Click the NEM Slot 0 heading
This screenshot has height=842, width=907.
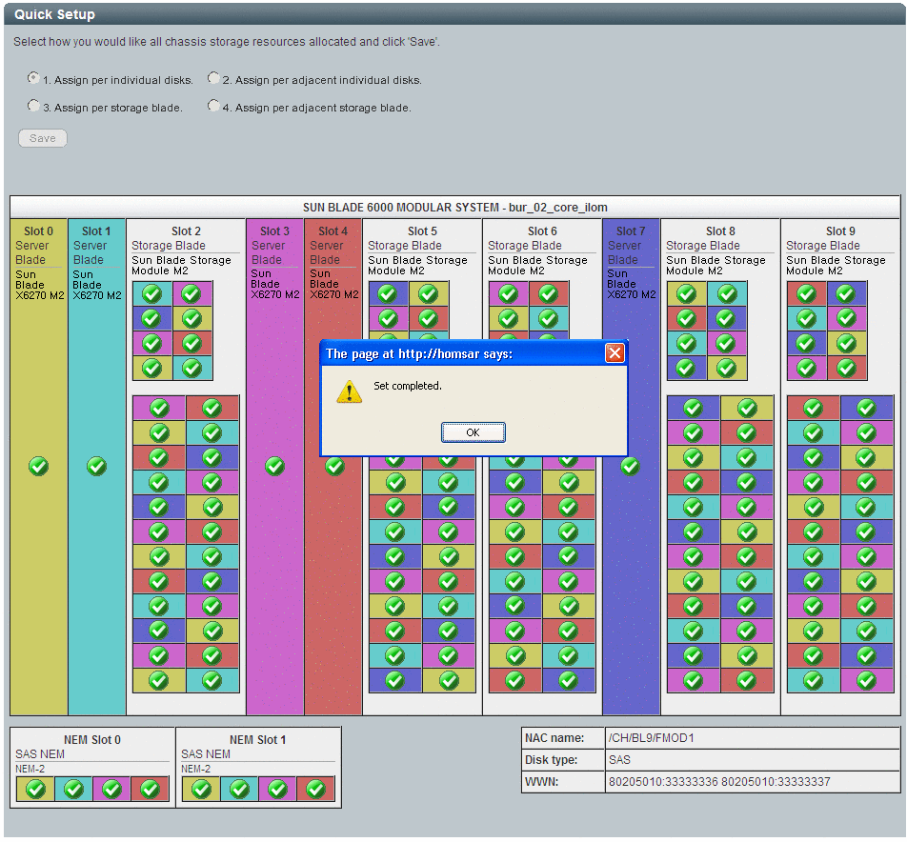[x=92, y=740]
